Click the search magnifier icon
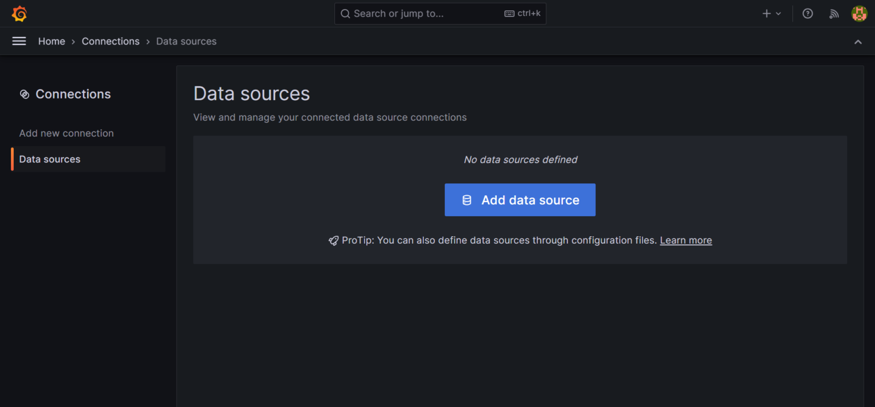Screen dimensions: 875x407 [x=345, y=13]
